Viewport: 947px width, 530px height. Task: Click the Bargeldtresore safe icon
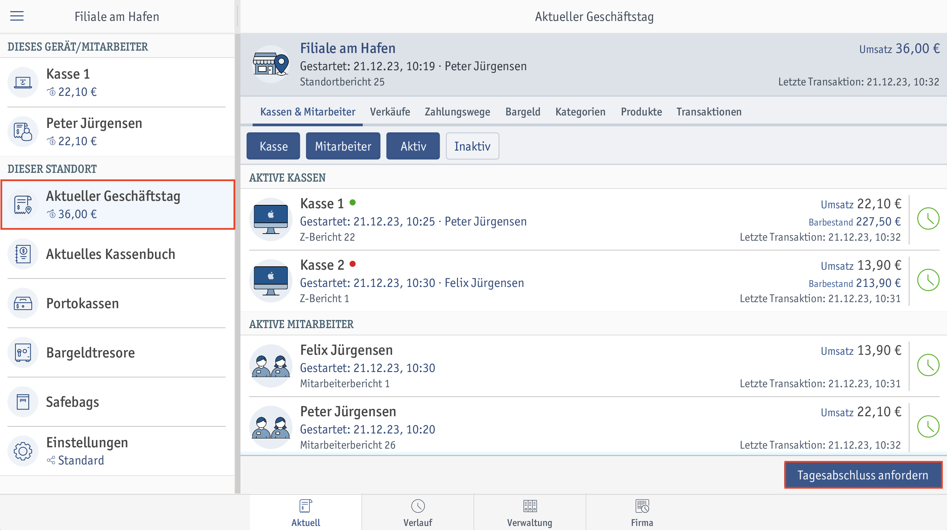[23, 352]
